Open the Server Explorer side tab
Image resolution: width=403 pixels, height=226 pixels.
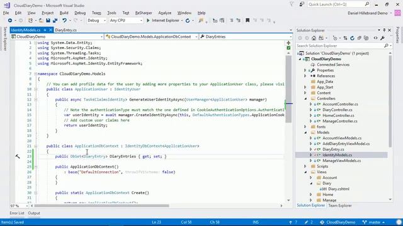click(x=5, y=39)
